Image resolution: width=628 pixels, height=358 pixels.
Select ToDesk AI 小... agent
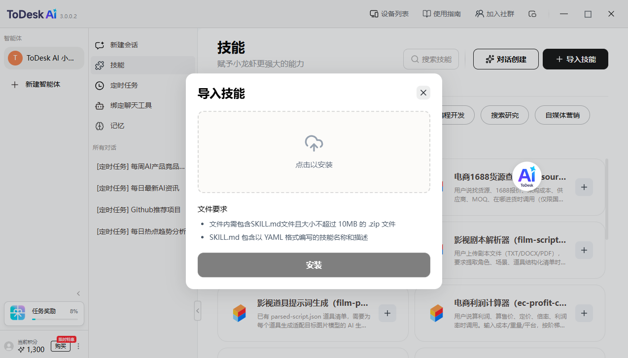click(44, 58)
